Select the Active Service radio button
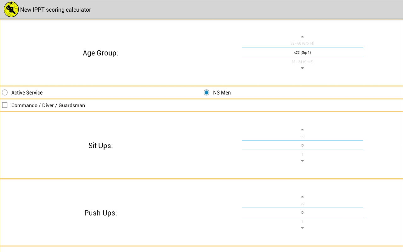Screen dimensions: 403x252 pos(5,92)
